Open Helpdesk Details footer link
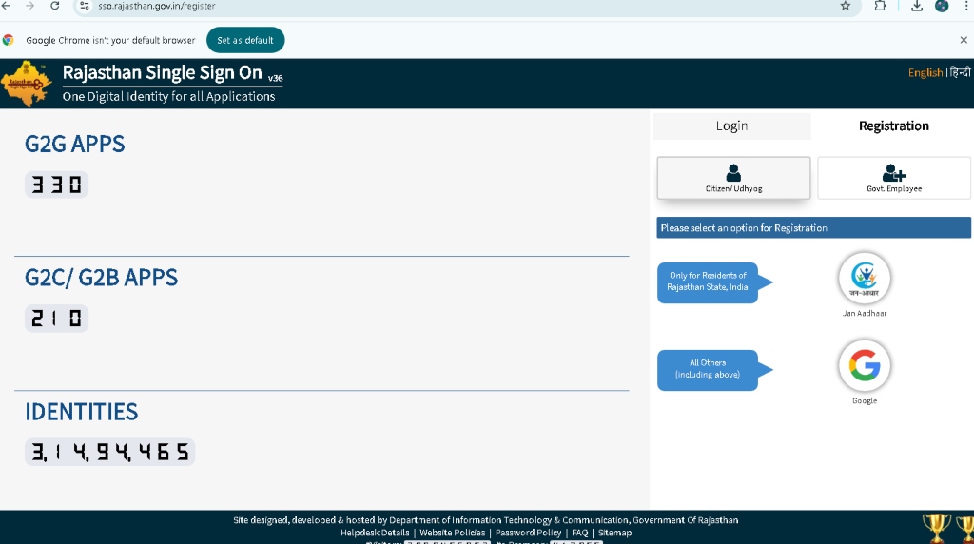974x544 pixels. click(x=375, y=533)
